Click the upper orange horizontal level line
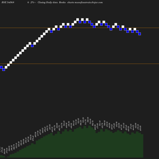Image resolution: width=159 pixels, height=159 pixels. 79,28
